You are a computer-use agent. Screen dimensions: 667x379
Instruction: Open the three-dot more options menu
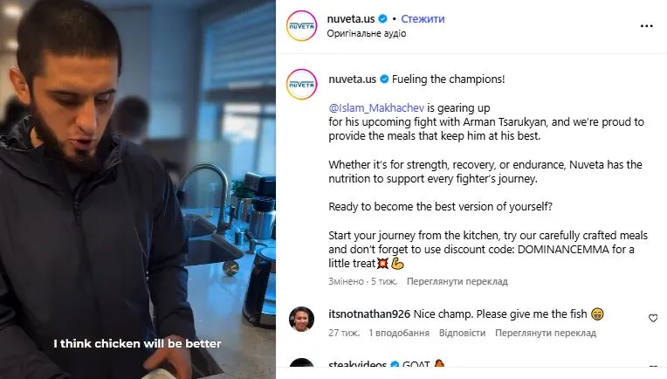pos(646,26)
